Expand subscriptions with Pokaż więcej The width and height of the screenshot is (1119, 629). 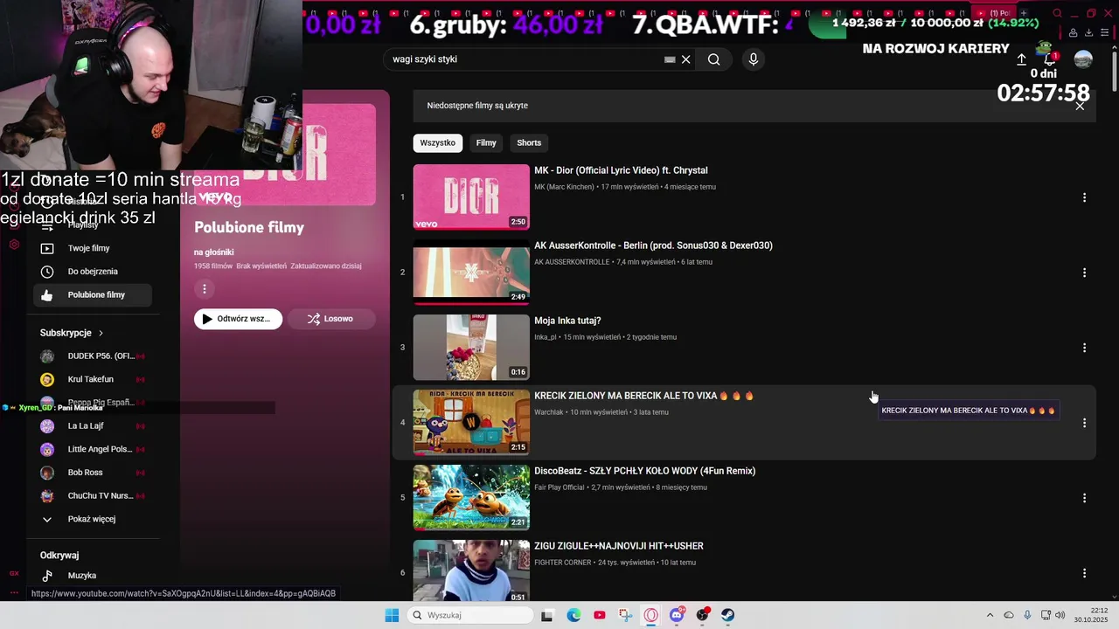[92, 519]
